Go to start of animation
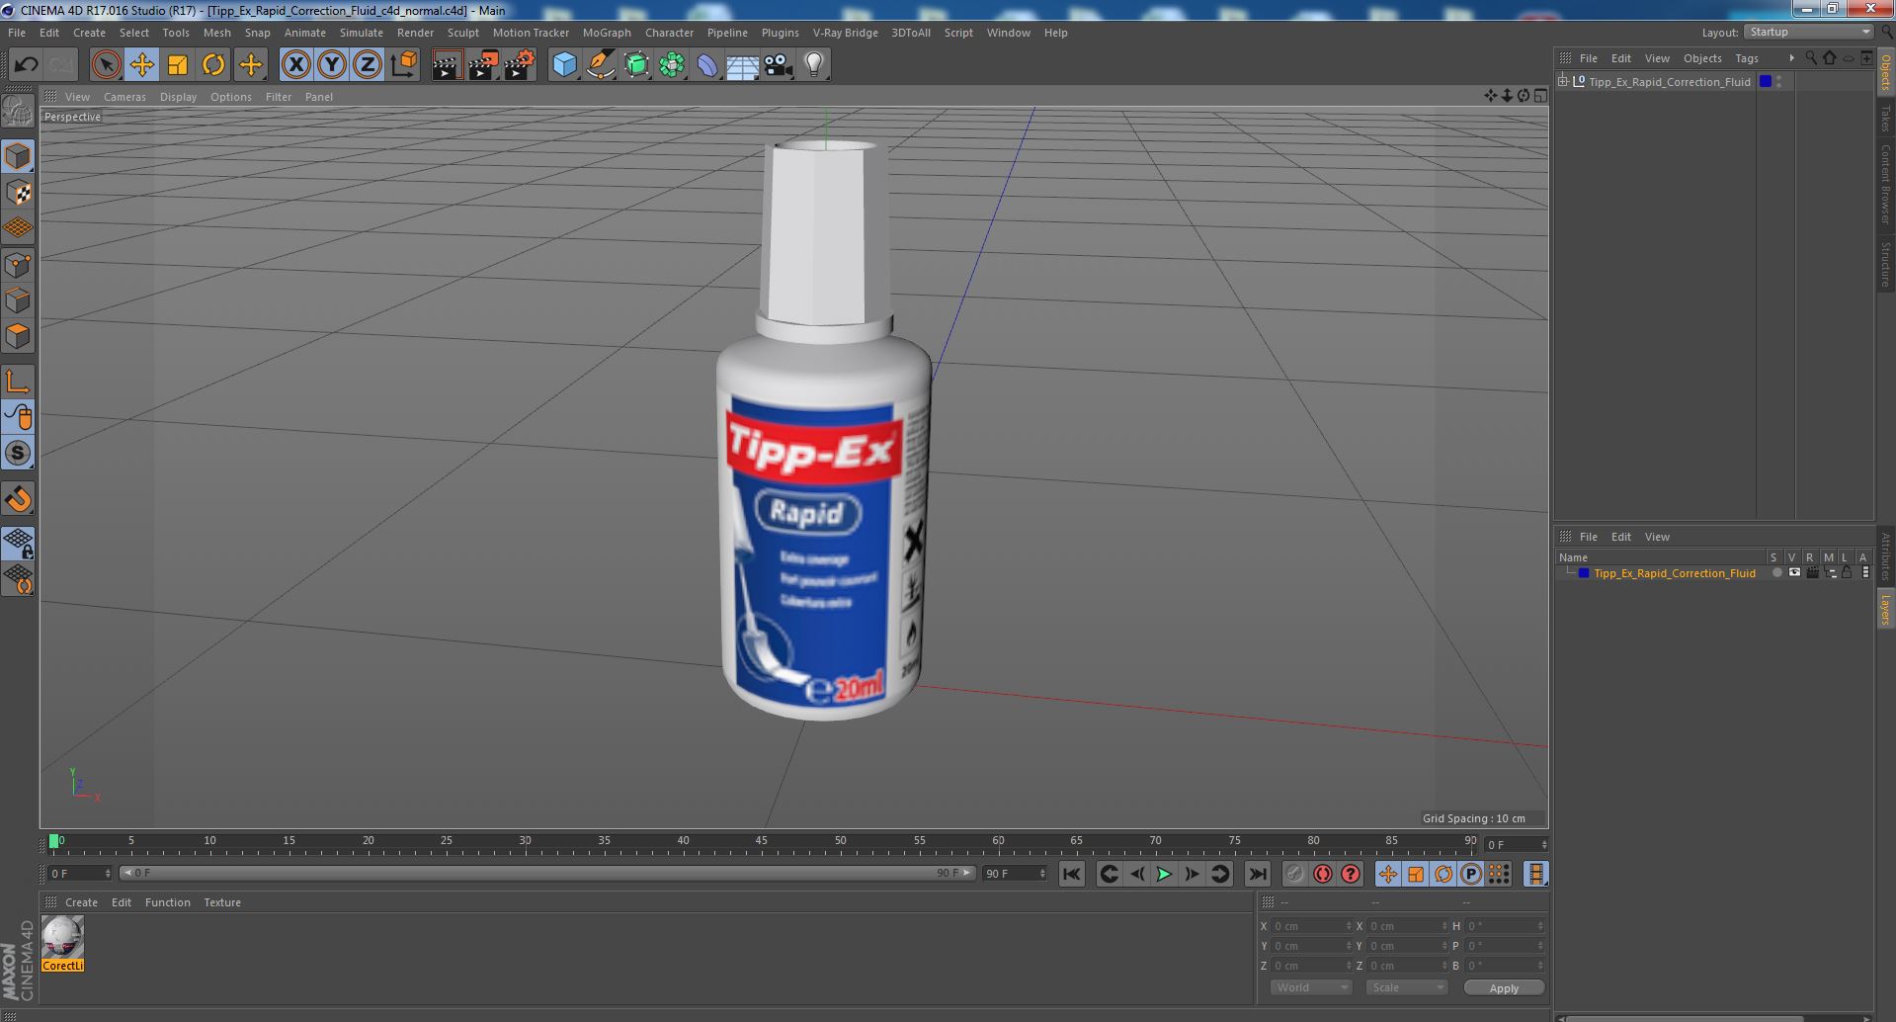 [1071, 874]
